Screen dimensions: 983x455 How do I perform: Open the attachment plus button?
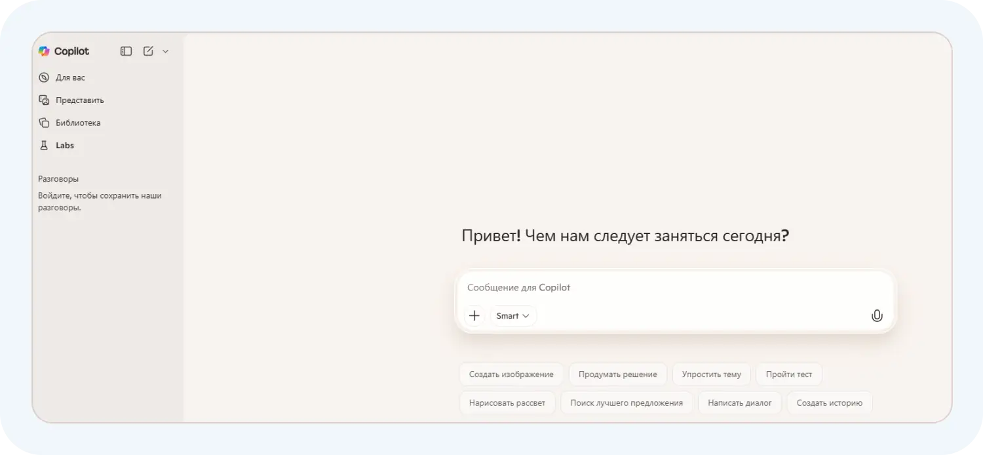[x=474, y=315]
